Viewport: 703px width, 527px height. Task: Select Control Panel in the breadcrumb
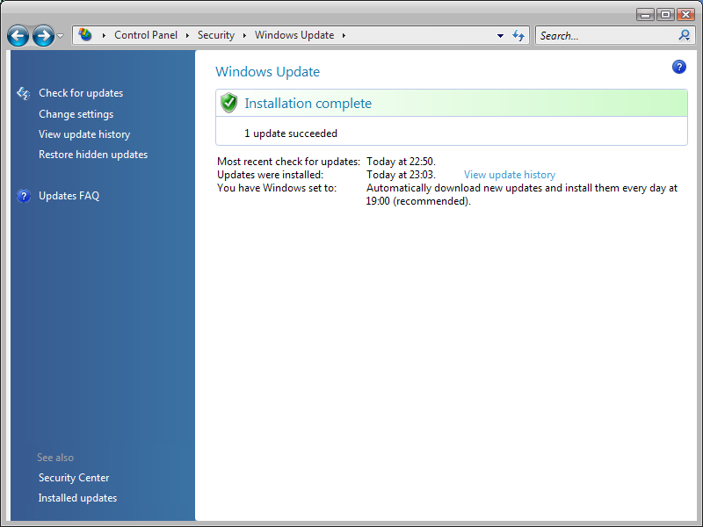click(x=146, y=35)
